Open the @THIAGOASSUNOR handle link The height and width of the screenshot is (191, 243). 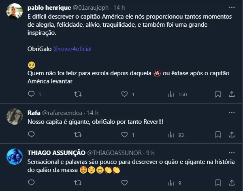pos(114,153)
